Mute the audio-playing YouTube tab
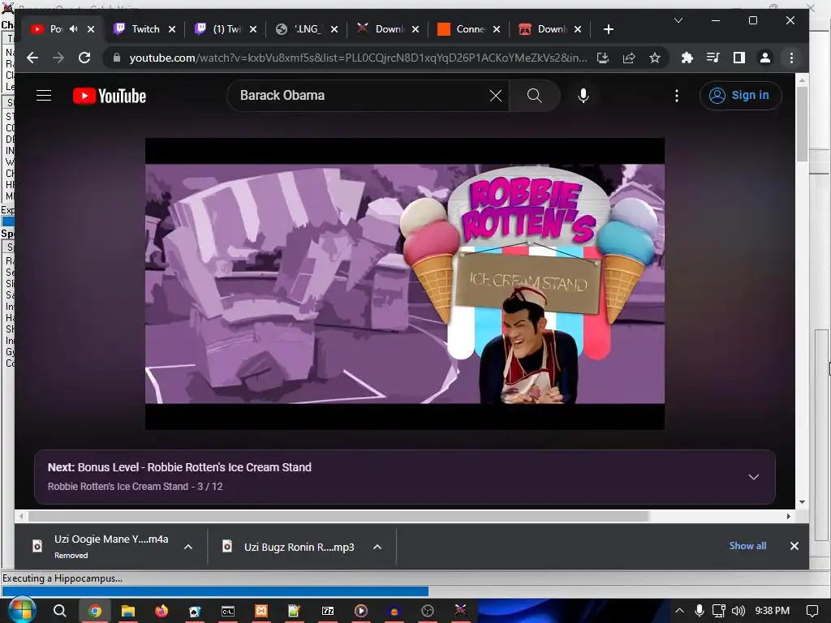Image resolution: width=831 pixels, height=623 pixels. coord(74,29)
